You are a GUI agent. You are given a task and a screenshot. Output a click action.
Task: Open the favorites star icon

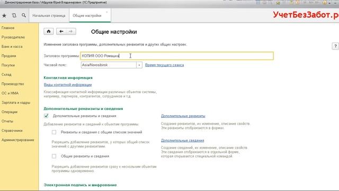[x=4, y=15]
